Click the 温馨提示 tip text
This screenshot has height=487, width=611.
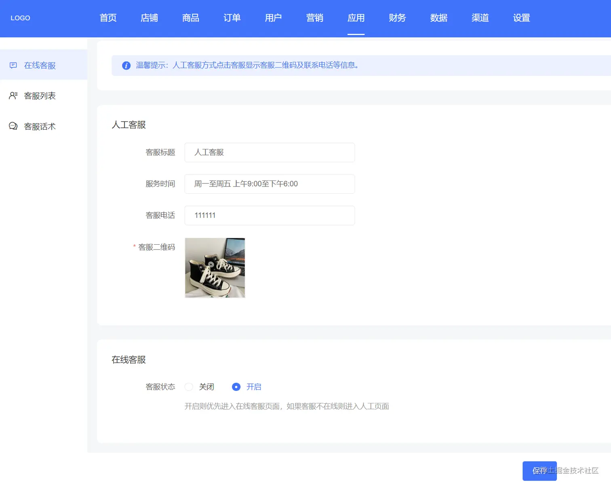[x=247, y=65]
